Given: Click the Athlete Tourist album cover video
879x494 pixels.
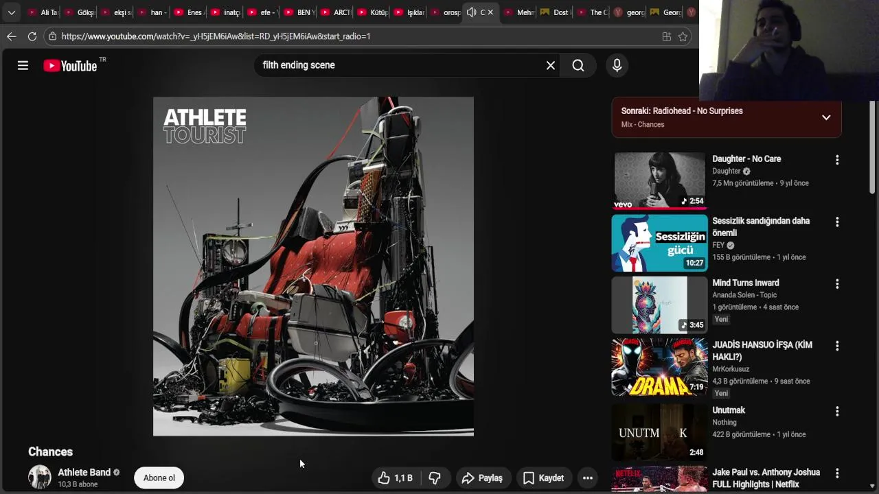Looking at the screenshot, I should pyautogui.click(x=313, y=266).
